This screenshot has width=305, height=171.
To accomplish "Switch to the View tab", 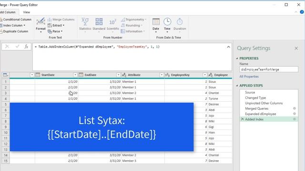I will click(27, 12).
